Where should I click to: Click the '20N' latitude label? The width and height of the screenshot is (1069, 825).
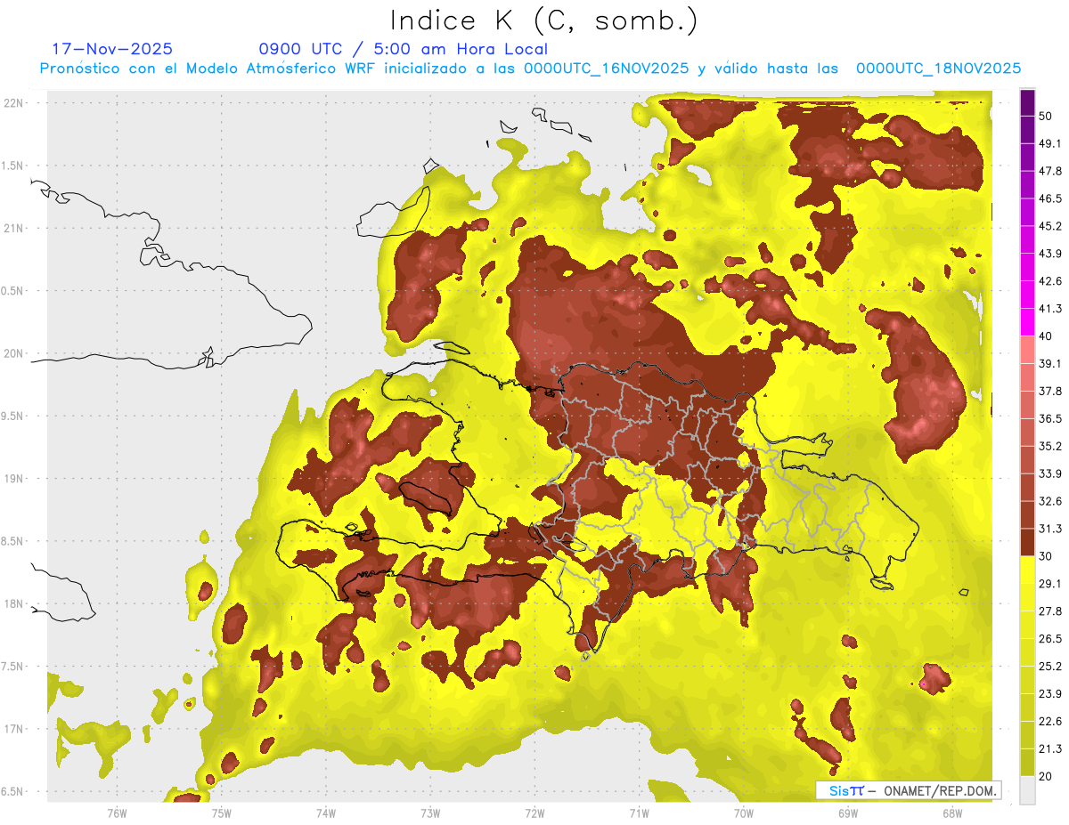(x=15, y=353)
